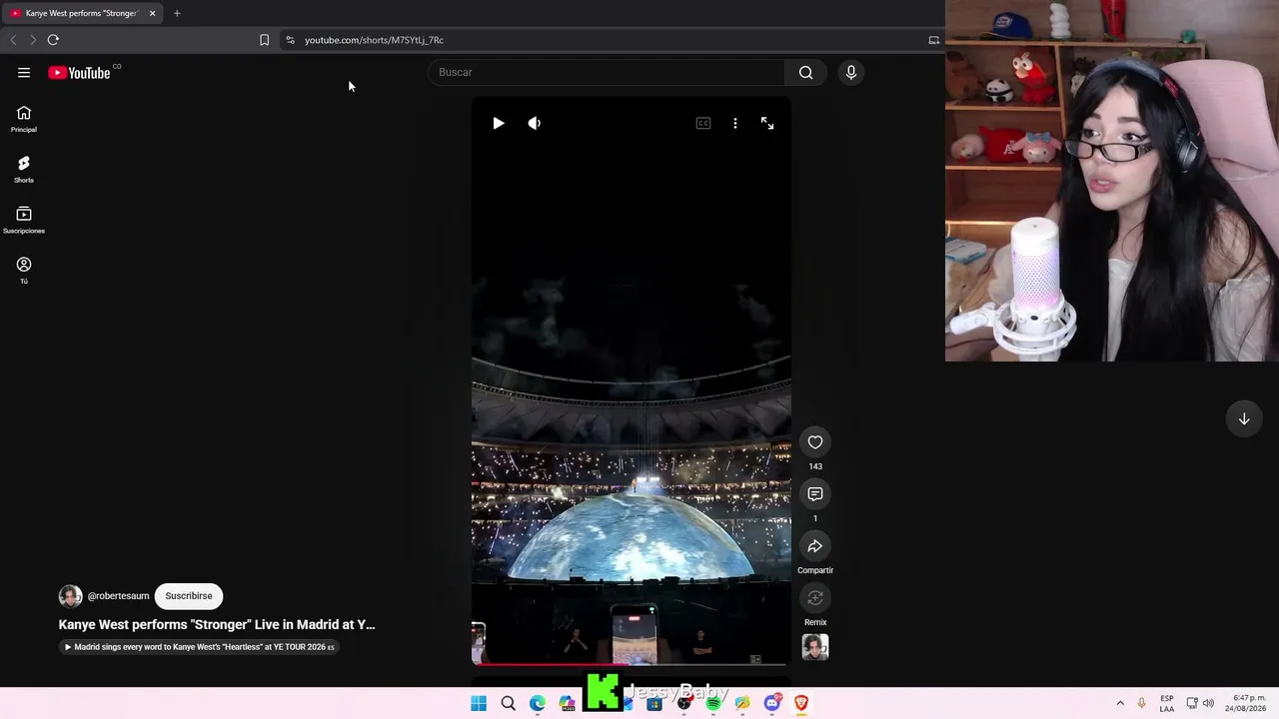
Task: Toggle closed captions on the Short
Action: (x=703, y=123)
